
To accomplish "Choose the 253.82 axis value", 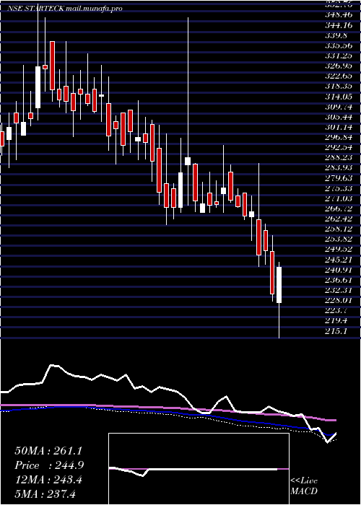I will point(338,240).
